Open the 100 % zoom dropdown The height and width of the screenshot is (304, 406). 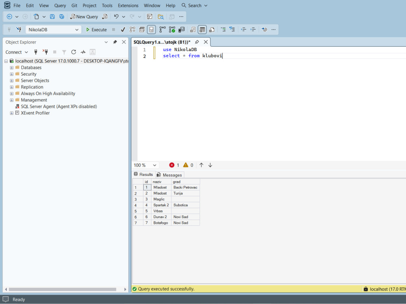155,165
